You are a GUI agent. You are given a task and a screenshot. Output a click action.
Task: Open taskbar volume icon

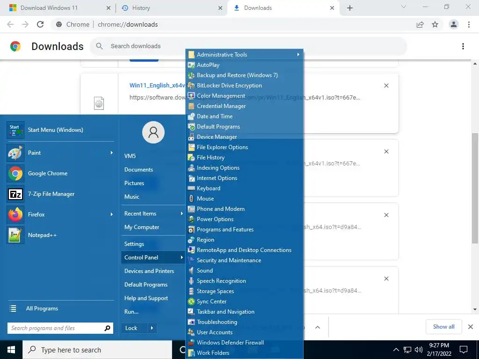[419, 350]
